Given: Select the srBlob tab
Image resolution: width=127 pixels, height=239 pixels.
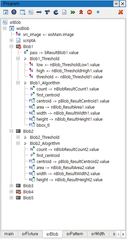Looking at the screenshot, I should click(52, 234).
